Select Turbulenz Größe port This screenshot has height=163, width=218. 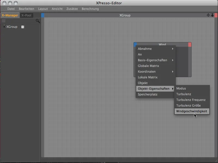(192, 105)
